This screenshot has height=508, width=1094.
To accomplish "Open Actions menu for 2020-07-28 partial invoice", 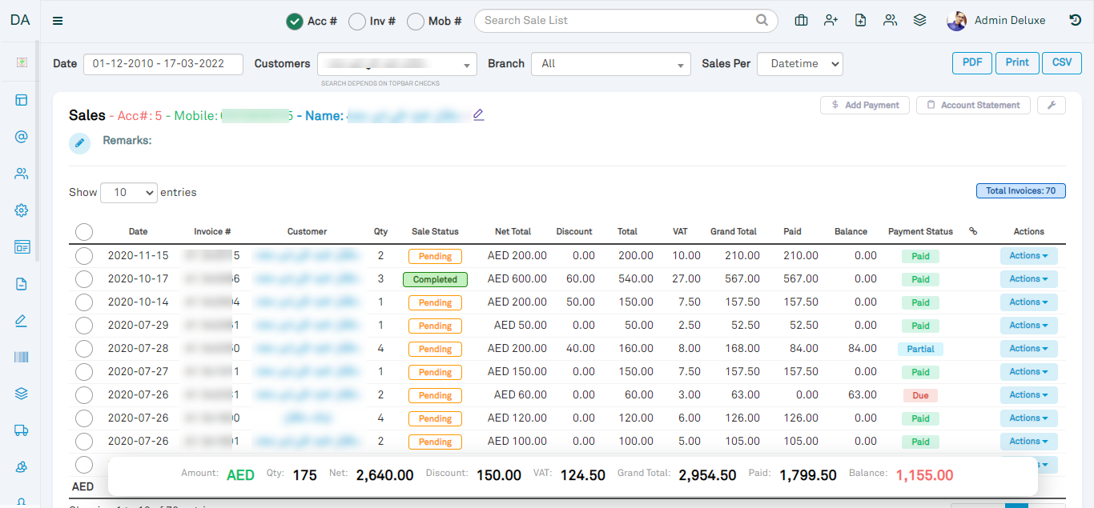I will pyautogui.click(x=1029, y=349).
